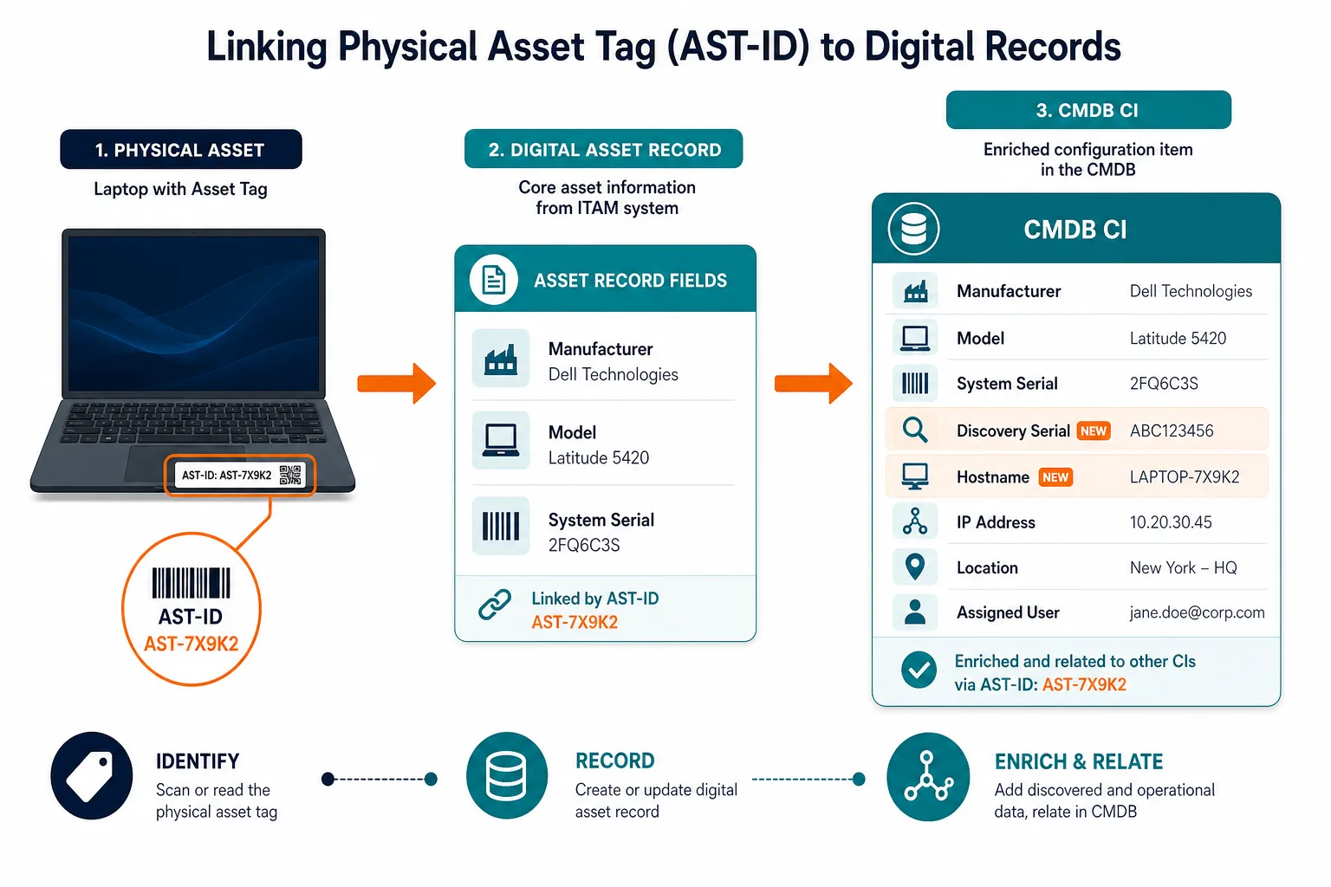Click the barcode inside the AST-ID circle
This screenshot has height=887, width=1331.
(192, 583)
